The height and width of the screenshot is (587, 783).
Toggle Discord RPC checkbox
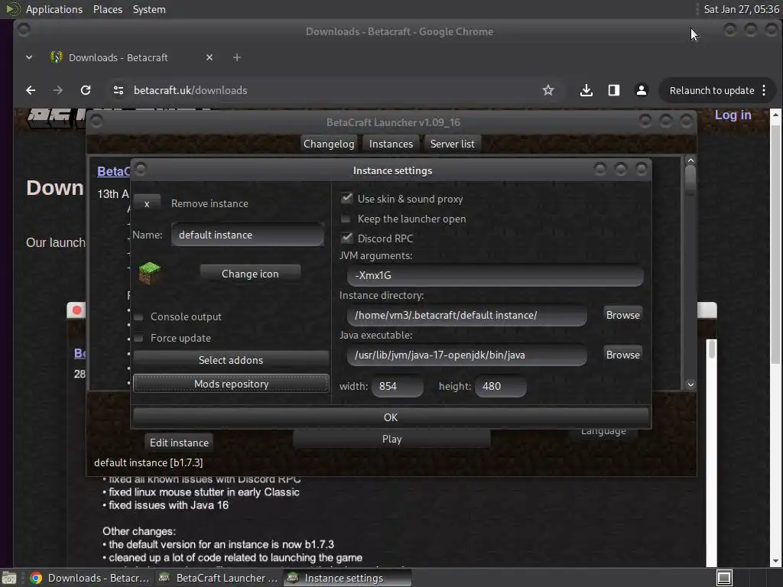346,238
